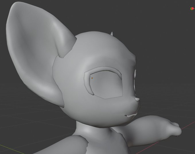Click the red axis dot of navigation gizmo

pos(193,8)
